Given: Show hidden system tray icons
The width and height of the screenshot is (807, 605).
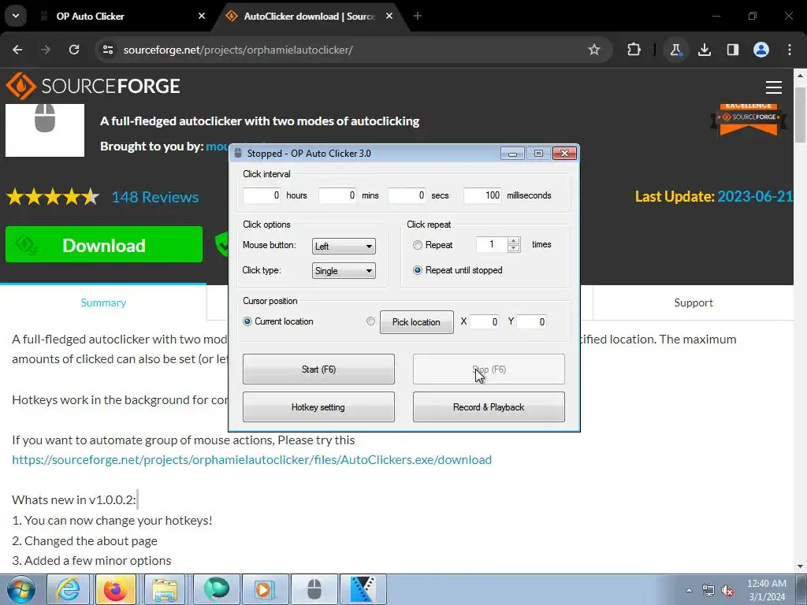Looking at the screenshot, I should point(689,590).
